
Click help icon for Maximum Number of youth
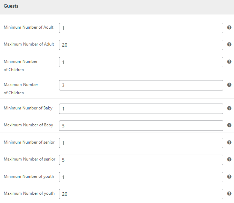[229, 194]
